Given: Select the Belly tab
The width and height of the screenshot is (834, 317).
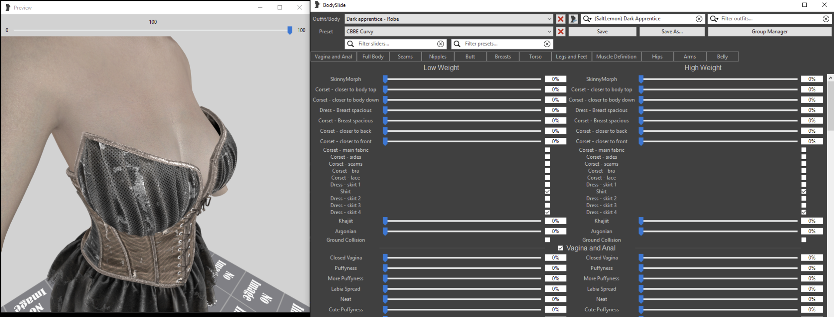Looking at the screenshot, I should coord(722,57).
